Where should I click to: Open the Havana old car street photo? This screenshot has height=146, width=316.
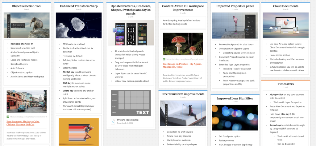point(27,101)
